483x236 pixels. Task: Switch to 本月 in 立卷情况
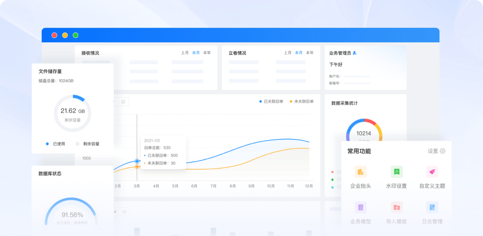coord(299,53)
